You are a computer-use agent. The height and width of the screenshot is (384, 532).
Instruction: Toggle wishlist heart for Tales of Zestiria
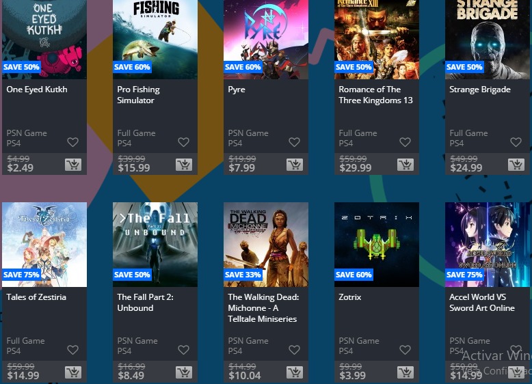pos(72,350)
